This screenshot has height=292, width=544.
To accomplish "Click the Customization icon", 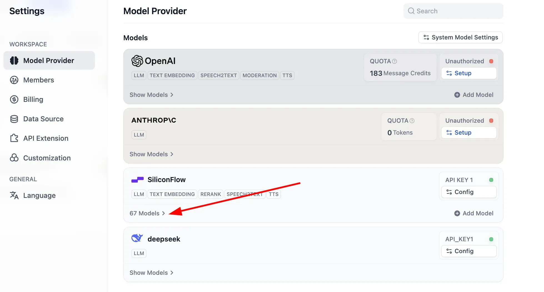I will 14,158.
